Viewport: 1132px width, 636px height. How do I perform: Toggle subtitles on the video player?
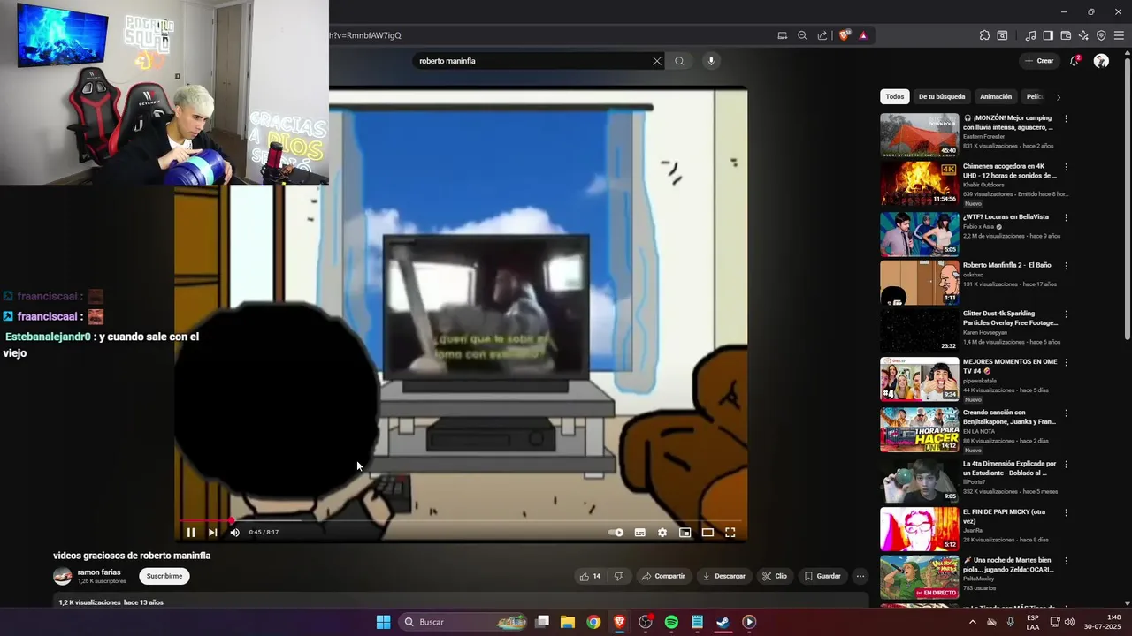(x=639, y=533)
